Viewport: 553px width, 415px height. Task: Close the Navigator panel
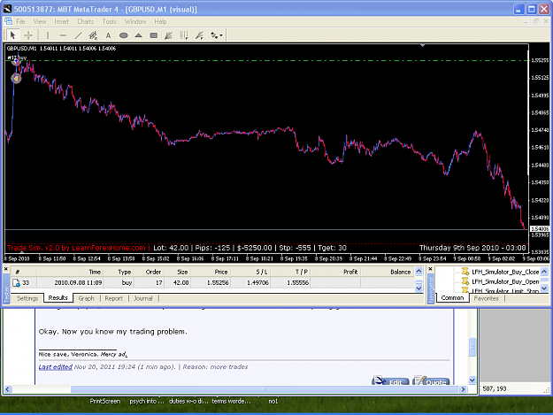tap(430, 269)
